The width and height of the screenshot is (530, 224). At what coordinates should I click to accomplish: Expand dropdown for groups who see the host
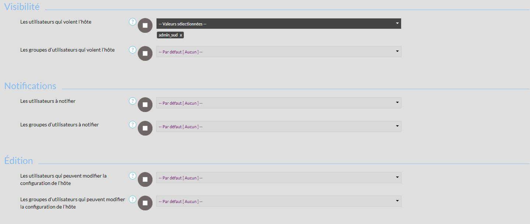pos(278,52)
